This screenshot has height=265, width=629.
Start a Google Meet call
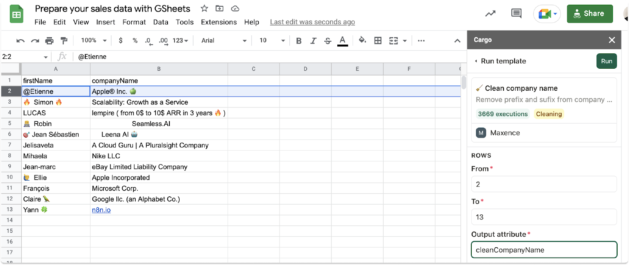[x=544, y=14]
